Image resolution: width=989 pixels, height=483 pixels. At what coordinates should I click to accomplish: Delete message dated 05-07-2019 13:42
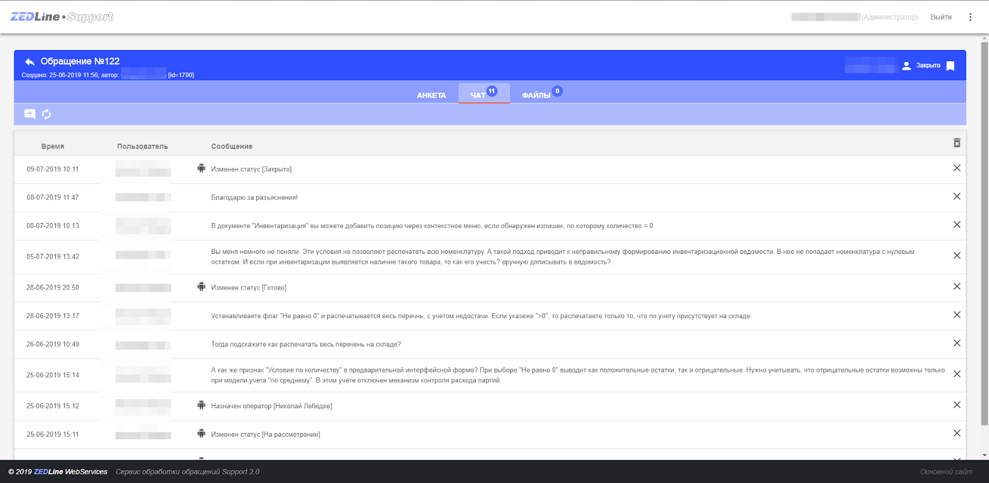click(957, 256)
